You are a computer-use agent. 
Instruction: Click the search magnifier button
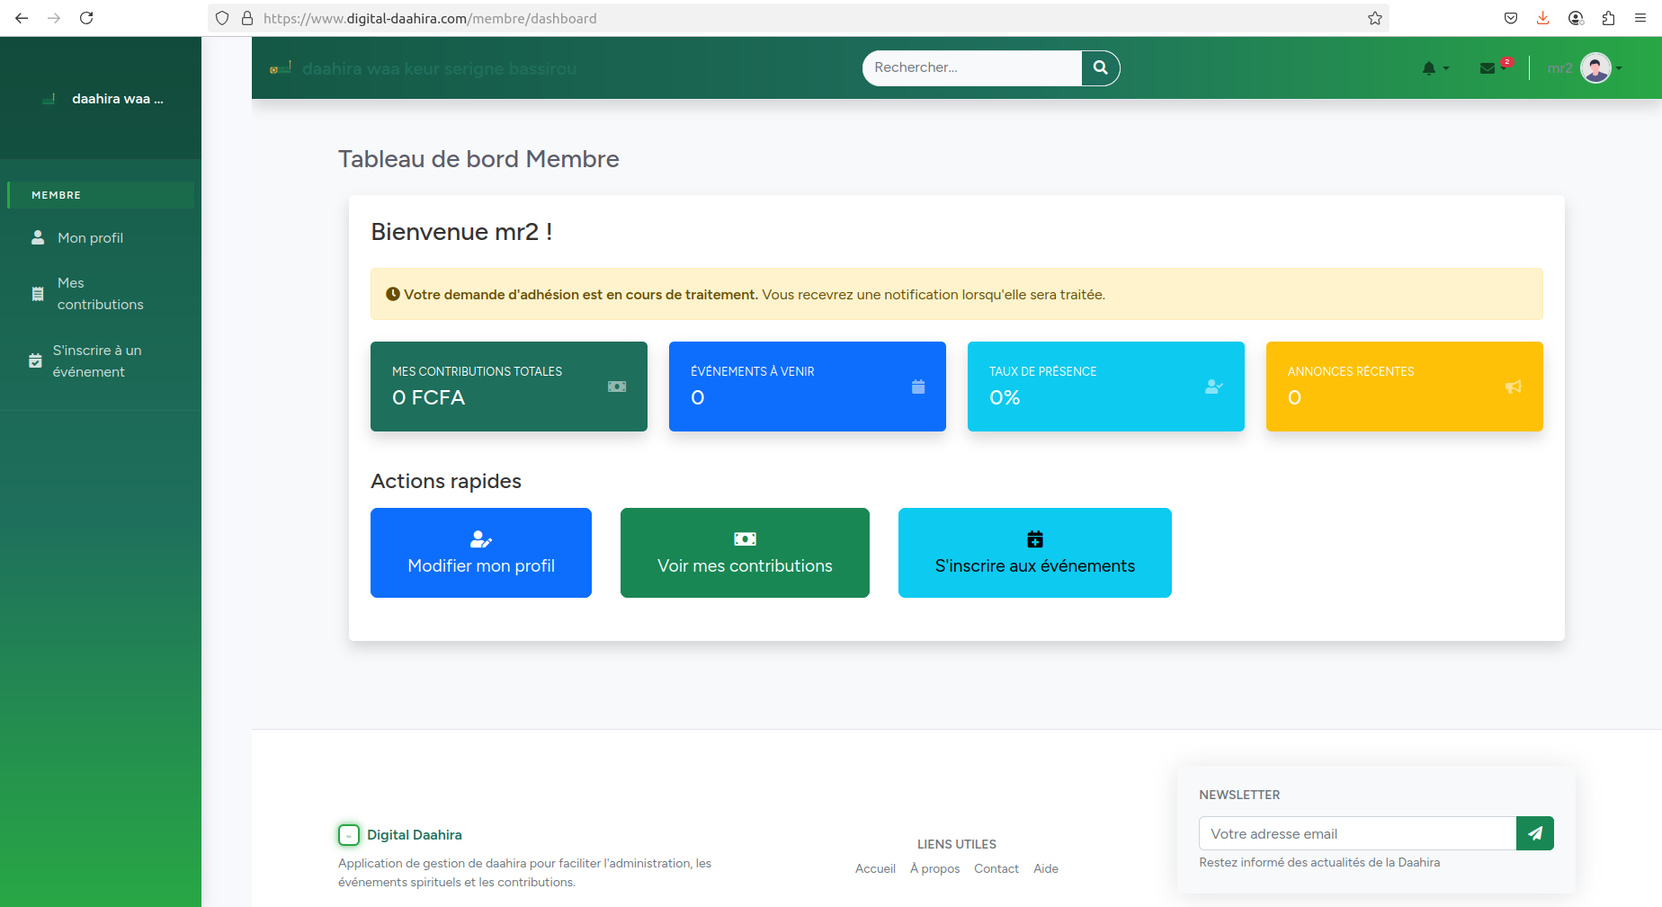click(1100, 68)
